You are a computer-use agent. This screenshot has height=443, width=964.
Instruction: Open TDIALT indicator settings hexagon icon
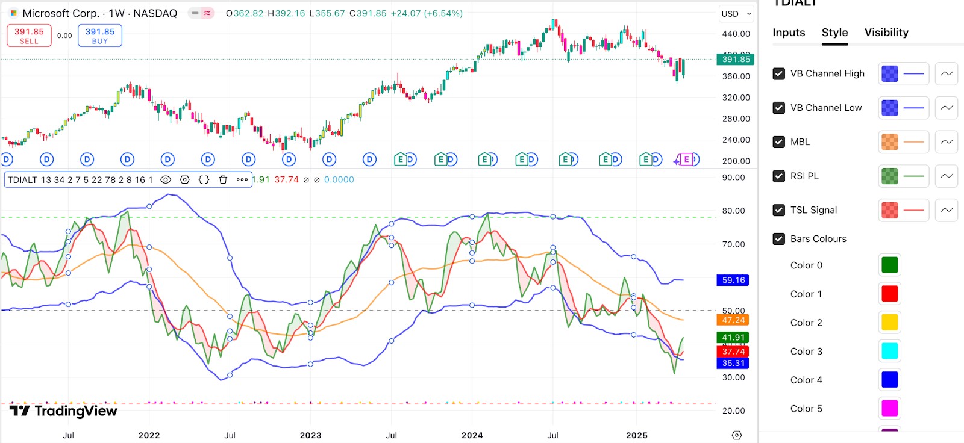[185, 179]
